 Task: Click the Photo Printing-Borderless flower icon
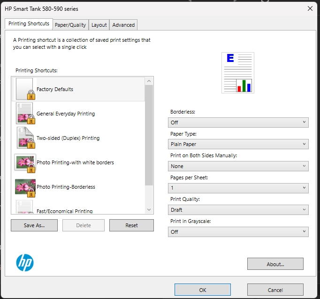pyautogui.click(x=25, y=188)
